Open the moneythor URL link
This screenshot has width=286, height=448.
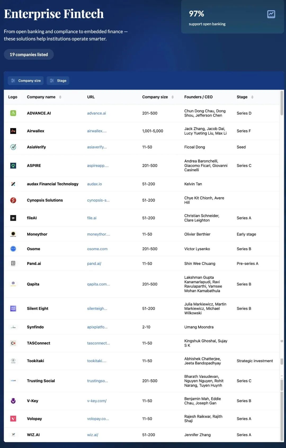click(x=99, y=234)
